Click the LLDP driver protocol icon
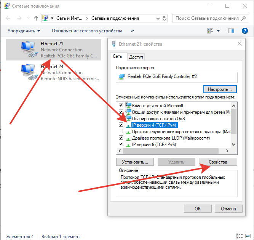The image size is (254, 240). point(128,139)
